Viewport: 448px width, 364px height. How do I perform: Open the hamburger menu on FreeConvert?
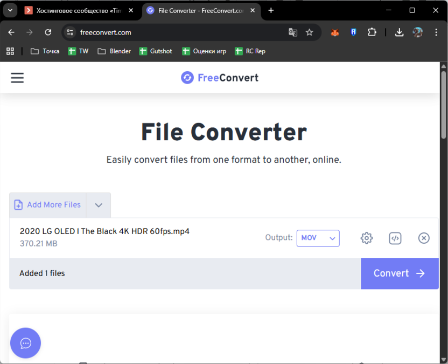coord(17,78)
